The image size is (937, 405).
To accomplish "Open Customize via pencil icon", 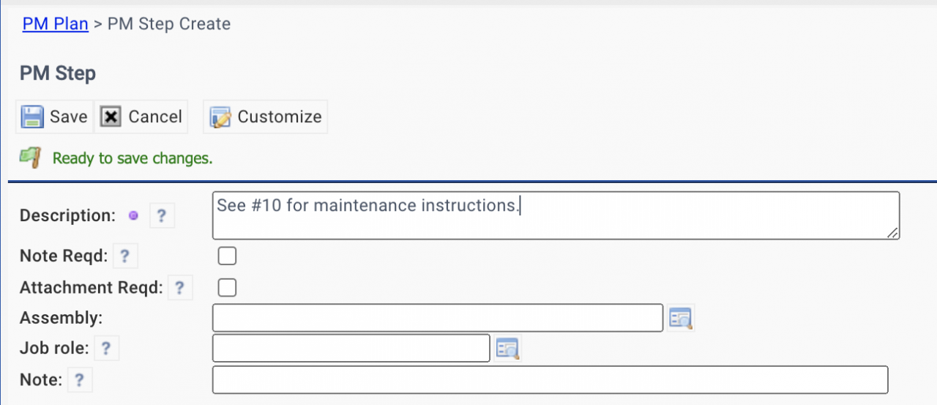I will click(x=220, y=117).
